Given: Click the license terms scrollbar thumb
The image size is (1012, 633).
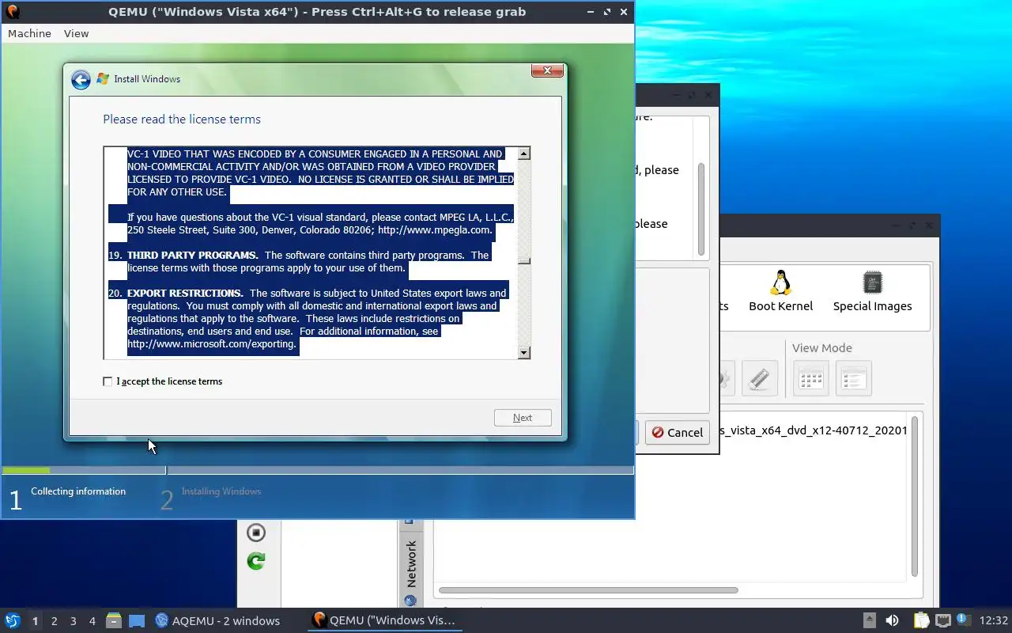Looking at the screenshot, I should pyautogui.click(x=523, y=260).
